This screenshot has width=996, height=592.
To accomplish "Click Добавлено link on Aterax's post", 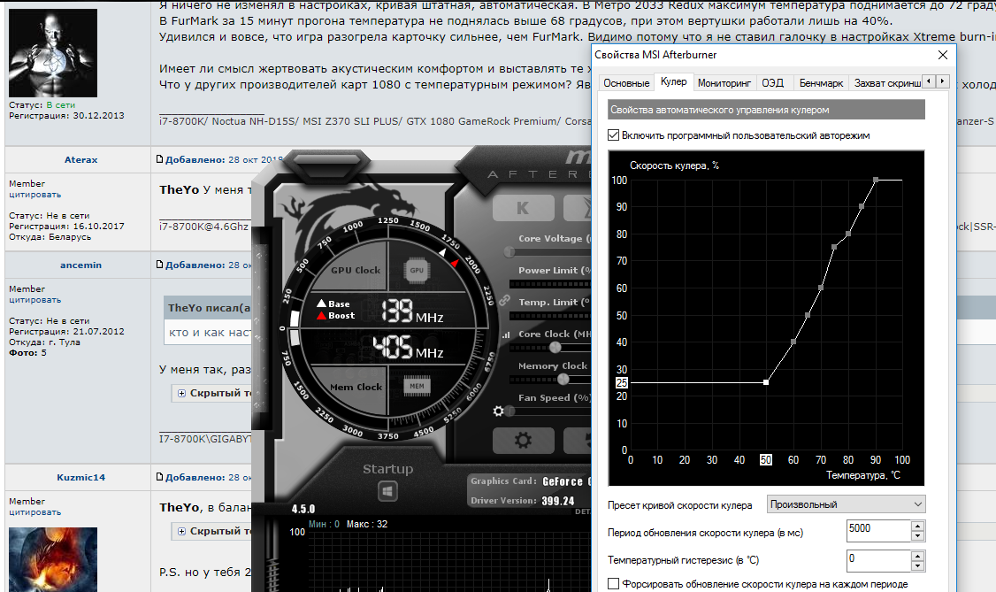I will [195, 159].
